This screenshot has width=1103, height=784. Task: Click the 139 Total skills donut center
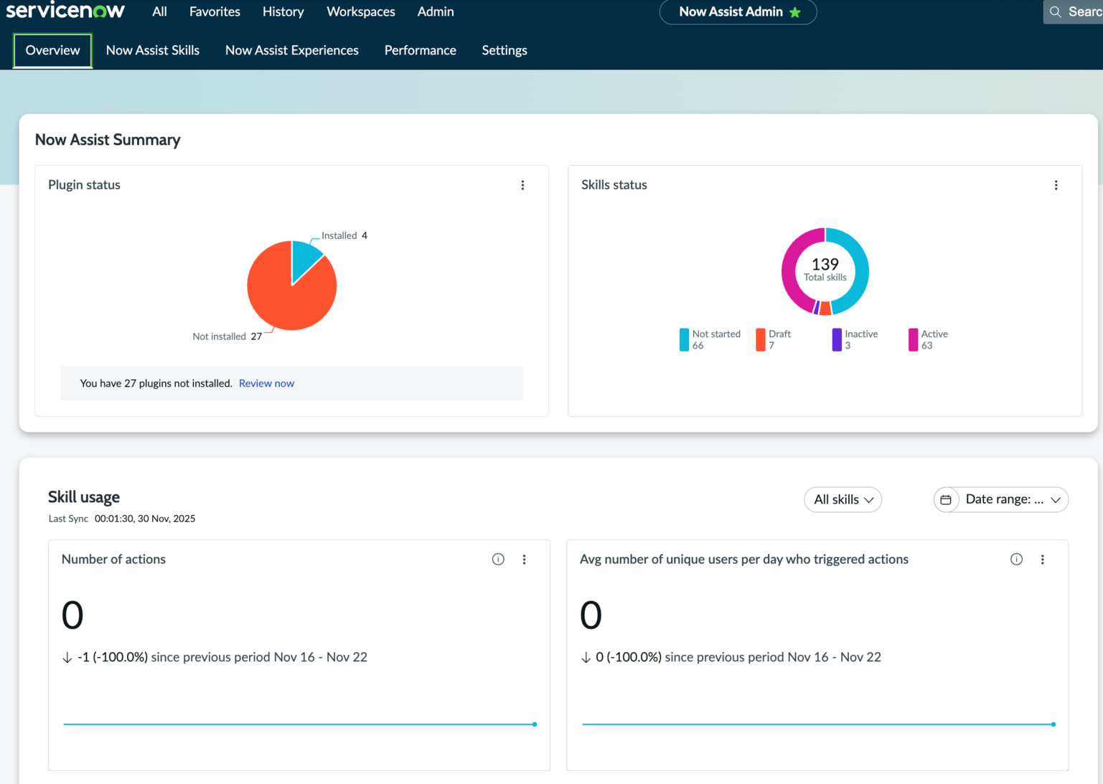825,270
